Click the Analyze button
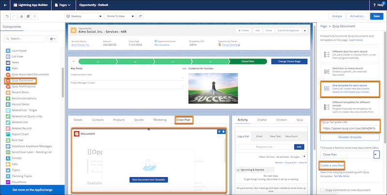 pyautogui.click(x=337, y=16)
